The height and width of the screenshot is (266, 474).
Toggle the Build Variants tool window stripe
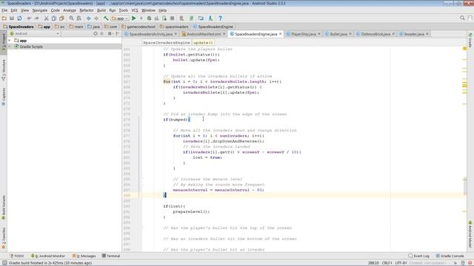pyautogui.click(x=4, y=207)
